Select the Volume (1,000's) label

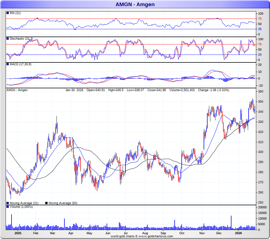pyautogui.click(x=21, y=207)
